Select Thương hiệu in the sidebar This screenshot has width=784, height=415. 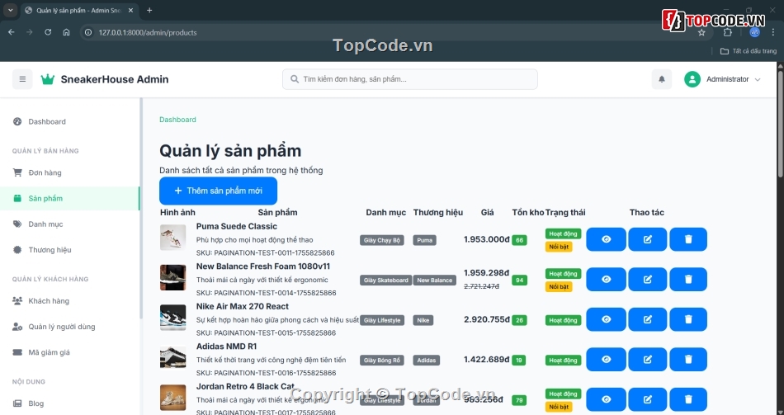[x=50, y=249]
